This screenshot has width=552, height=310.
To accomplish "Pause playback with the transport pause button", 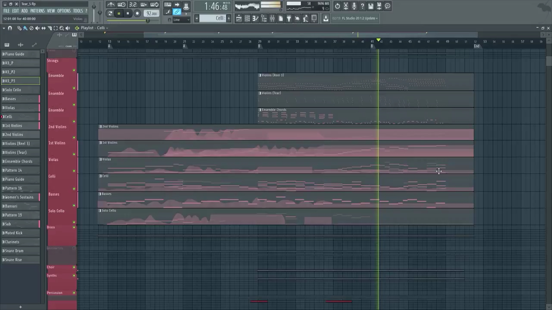I will (119, 13).
